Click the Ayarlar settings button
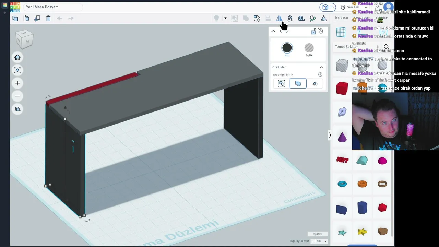This screenshot has height=247, width=439. coord(318,234)
